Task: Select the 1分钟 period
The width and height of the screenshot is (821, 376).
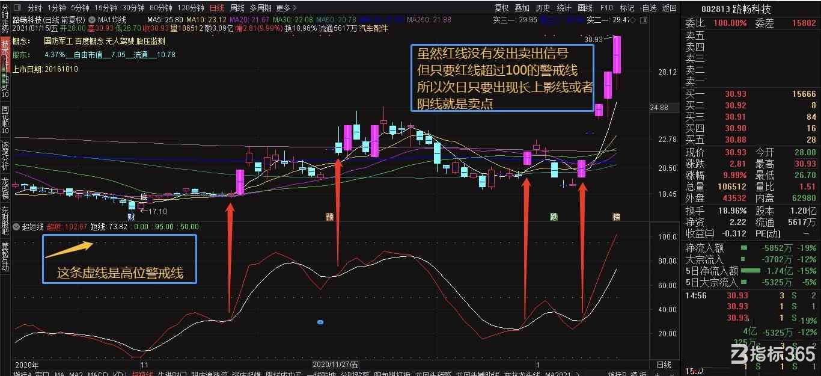Action: pyautogui.click(x=57, y=8)
